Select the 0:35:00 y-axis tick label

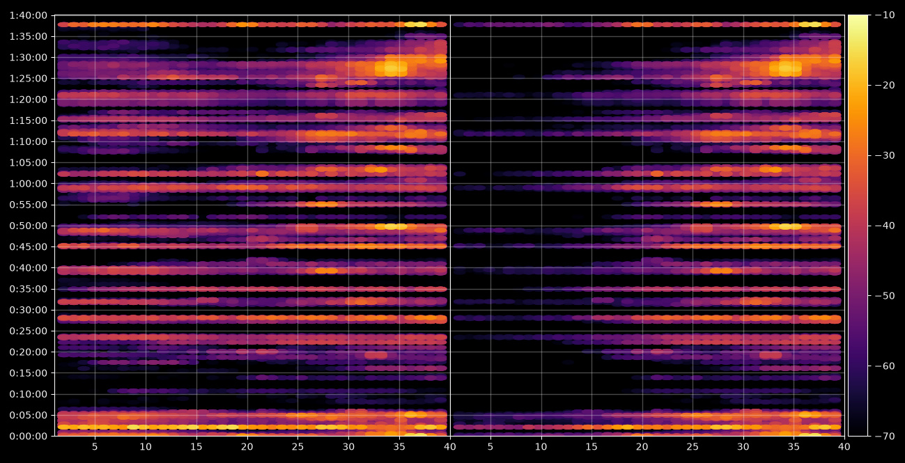click(x=29, y=289)
